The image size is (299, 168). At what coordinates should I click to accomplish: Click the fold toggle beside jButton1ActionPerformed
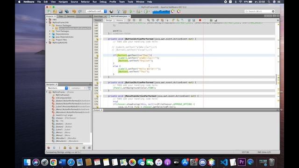click(x=100, y=39)
